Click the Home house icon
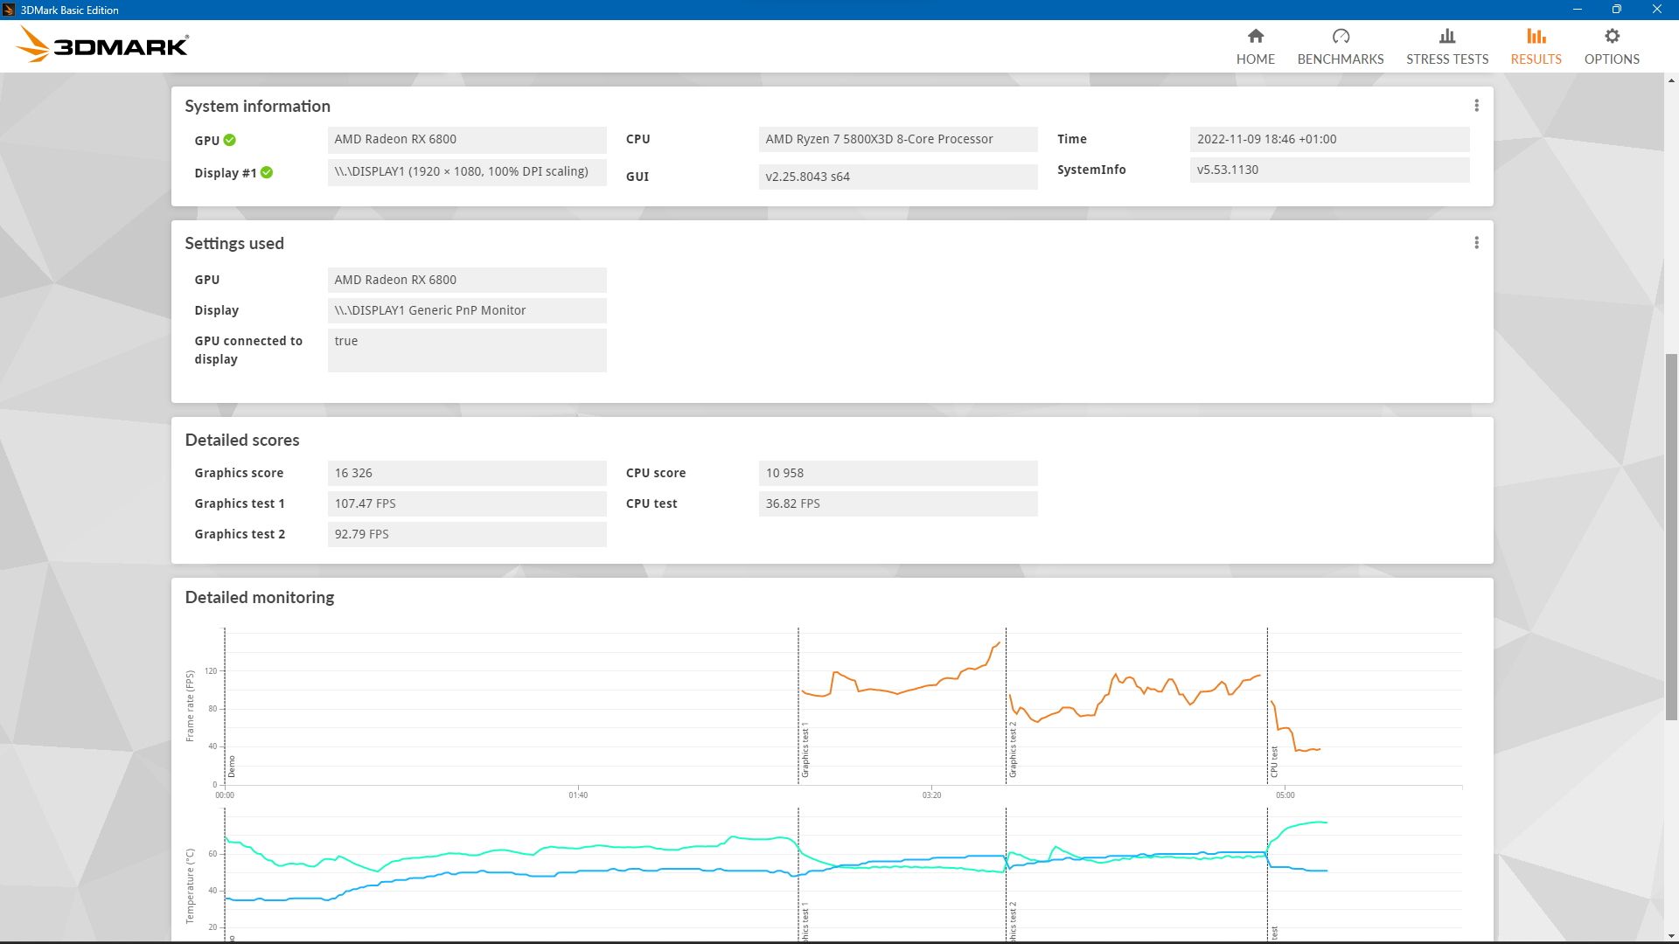The image size is (1679, 944). pos(1255,36)
